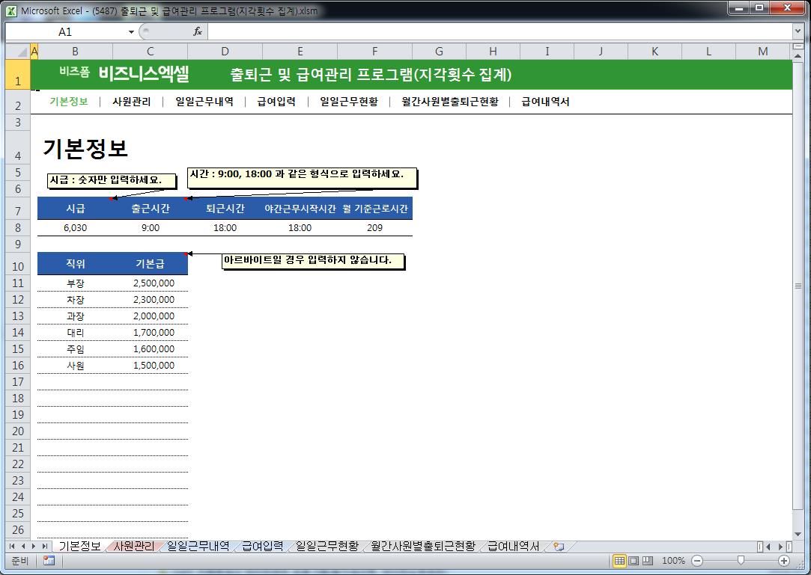The width and height of the screenshot is (811, 575).
Task: Open the 사원관리 navigation link
Action: (x=131, y=102)
